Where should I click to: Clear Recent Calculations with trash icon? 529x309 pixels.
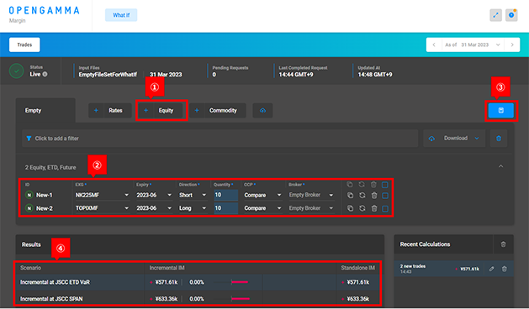[503, 244]
